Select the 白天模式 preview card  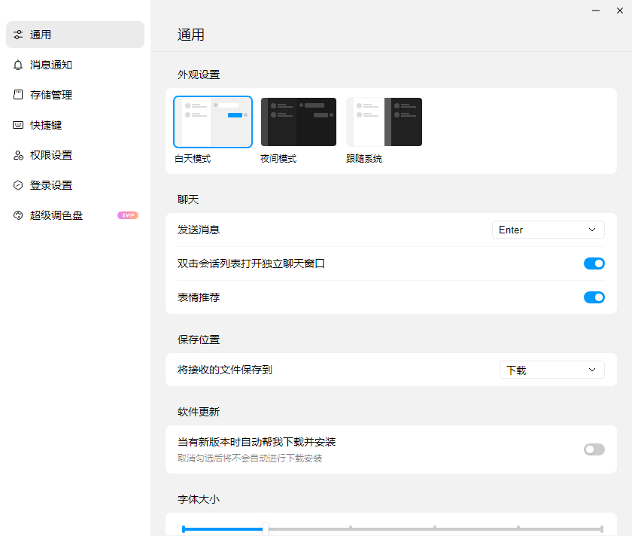212,121
